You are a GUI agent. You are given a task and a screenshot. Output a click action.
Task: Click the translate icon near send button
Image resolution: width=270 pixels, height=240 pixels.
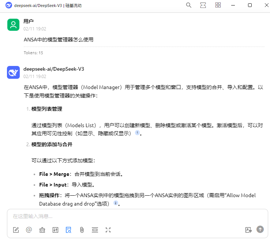click(x=248, y=230)
